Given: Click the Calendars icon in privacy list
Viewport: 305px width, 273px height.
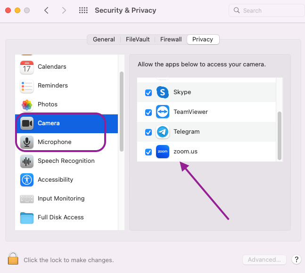Looking at the screenshot, I should point(27,67).
